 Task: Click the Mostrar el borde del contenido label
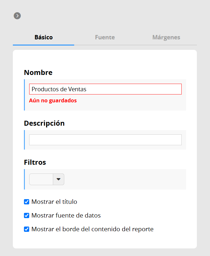(92, 229)
